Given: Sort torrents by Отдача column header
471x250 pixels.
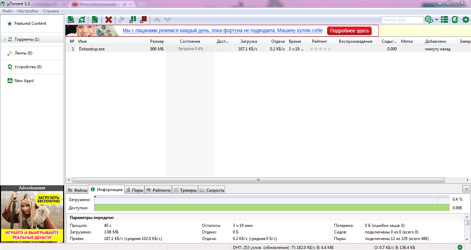Looking at the screenshot, I should pos(278,41).
